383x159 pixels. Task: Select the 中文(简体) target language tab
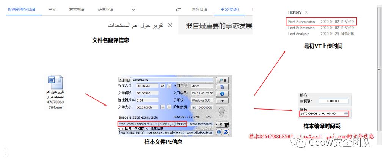229,9
